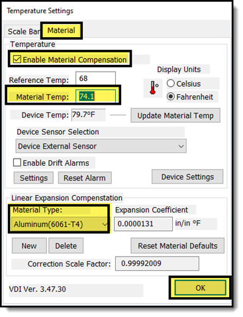Enable Drift Alarms checkbox

tap(17, 162)
